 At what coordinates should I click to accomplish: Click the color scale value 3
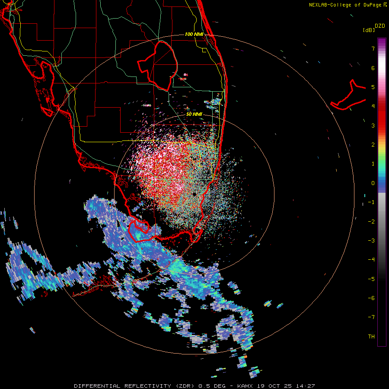click(373, 125)
